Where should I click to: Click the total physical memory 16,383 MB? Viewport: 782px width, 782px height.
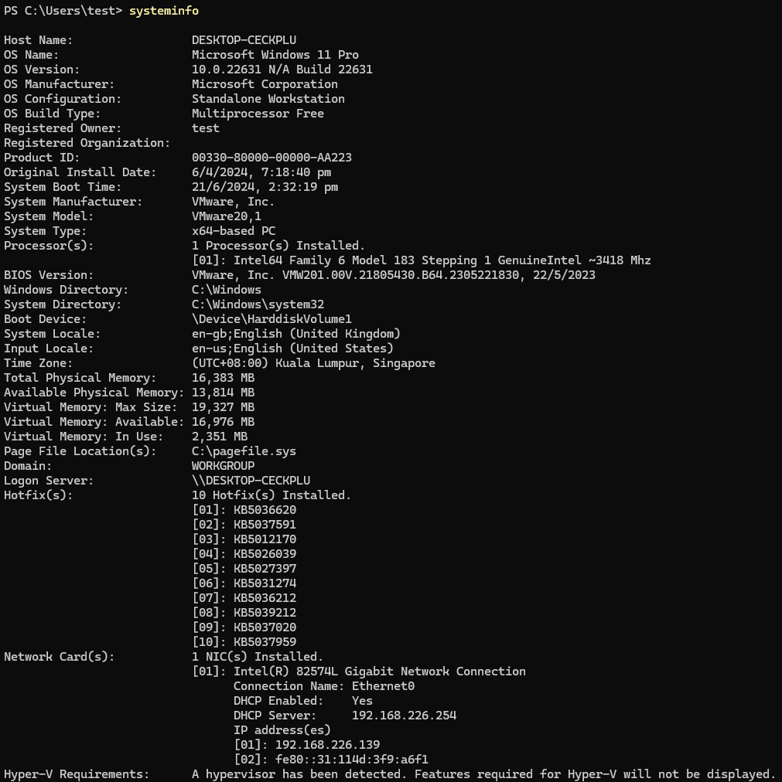point(223,378)
